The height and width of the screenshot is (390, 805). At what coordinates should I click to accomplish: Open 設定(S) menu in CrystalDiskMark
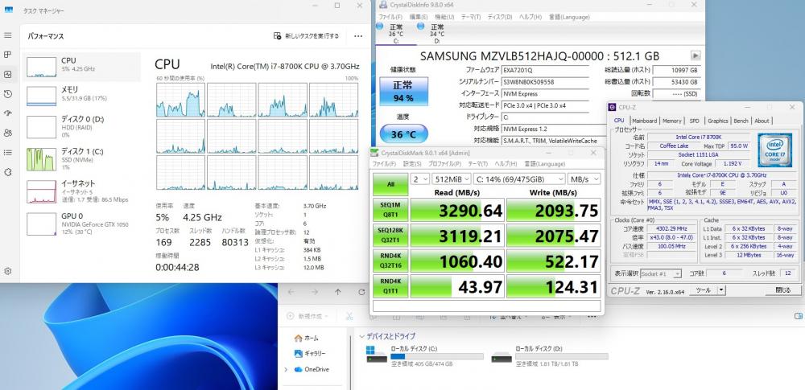(412, 164)
